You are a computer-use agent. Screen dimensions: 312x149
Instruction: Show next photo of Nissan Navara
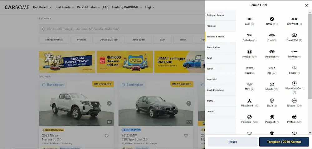109,103
